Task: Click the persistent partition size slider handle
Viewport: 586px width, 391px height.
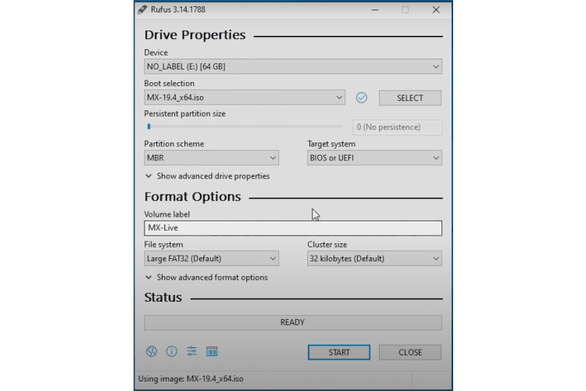Action: (148, 127)
